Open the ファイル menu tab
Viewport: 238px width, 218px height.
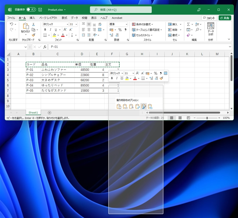coord(11,18)
